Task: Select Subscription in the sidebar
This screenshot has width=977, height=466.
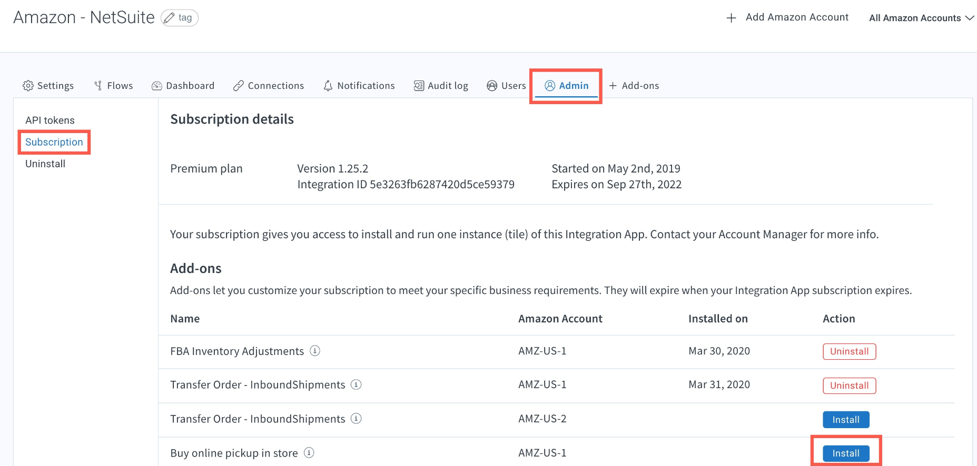Action: tap(54, 142)
